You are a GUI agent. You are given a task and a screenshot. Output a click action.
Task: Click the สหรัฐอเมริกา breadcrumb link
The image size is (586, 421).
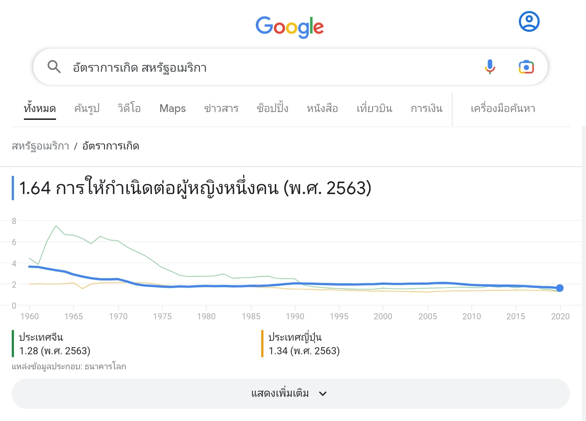40,146
